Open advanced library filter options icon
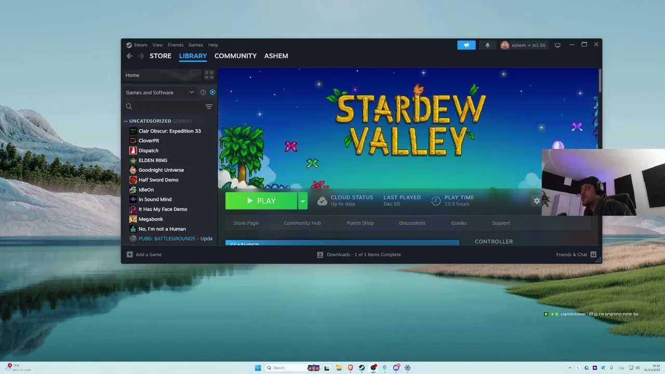The height and width of the screenshot is (374, 665). [209, 106]
